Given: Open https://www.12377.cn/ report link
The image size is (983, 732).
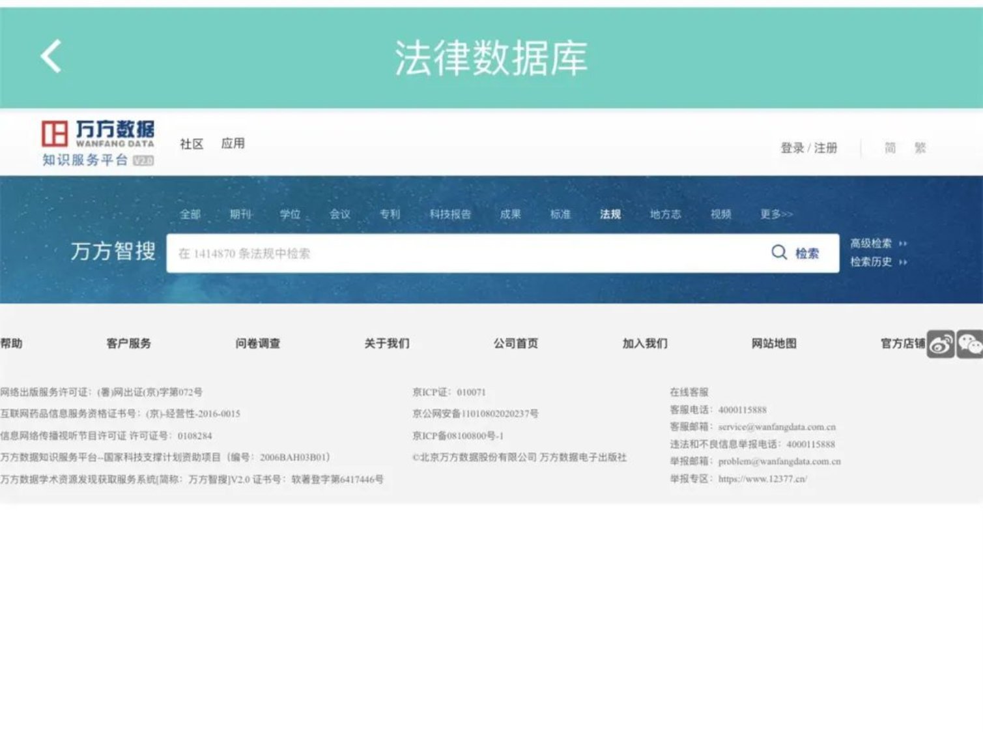Looking at the screenshot, I should tap(762, 479).
